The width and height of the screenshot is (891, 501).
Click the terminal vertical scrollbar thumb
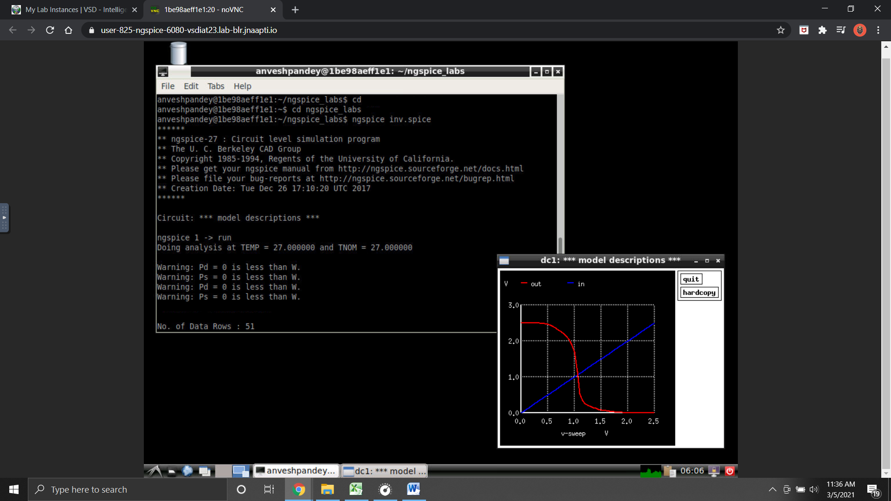pyautogui.click(x=560, y=245)
